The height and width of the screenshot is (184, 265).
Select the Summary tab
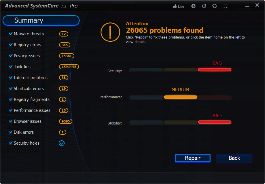click(41, 20)
